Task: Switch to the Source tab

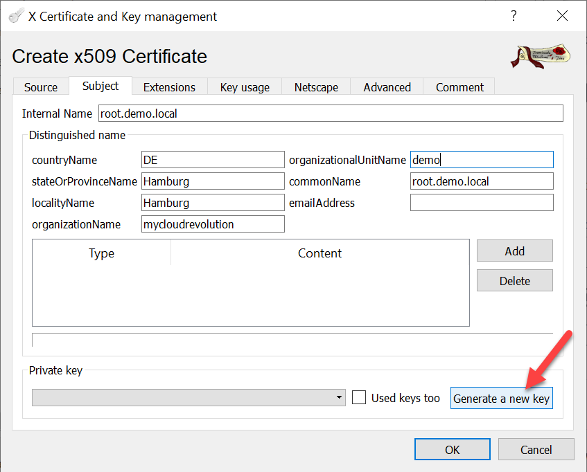Action: tap(41, 87)
